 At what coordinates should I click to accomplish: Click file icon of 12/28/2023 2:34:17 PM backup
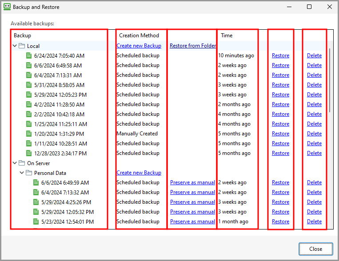(29, 154)
